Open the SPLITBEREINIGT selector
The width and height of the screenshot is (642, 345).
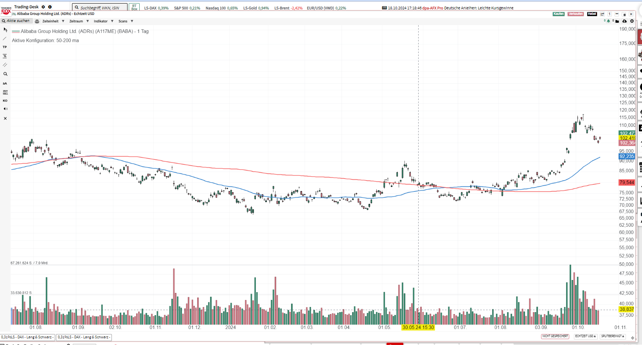pos(613,336)
